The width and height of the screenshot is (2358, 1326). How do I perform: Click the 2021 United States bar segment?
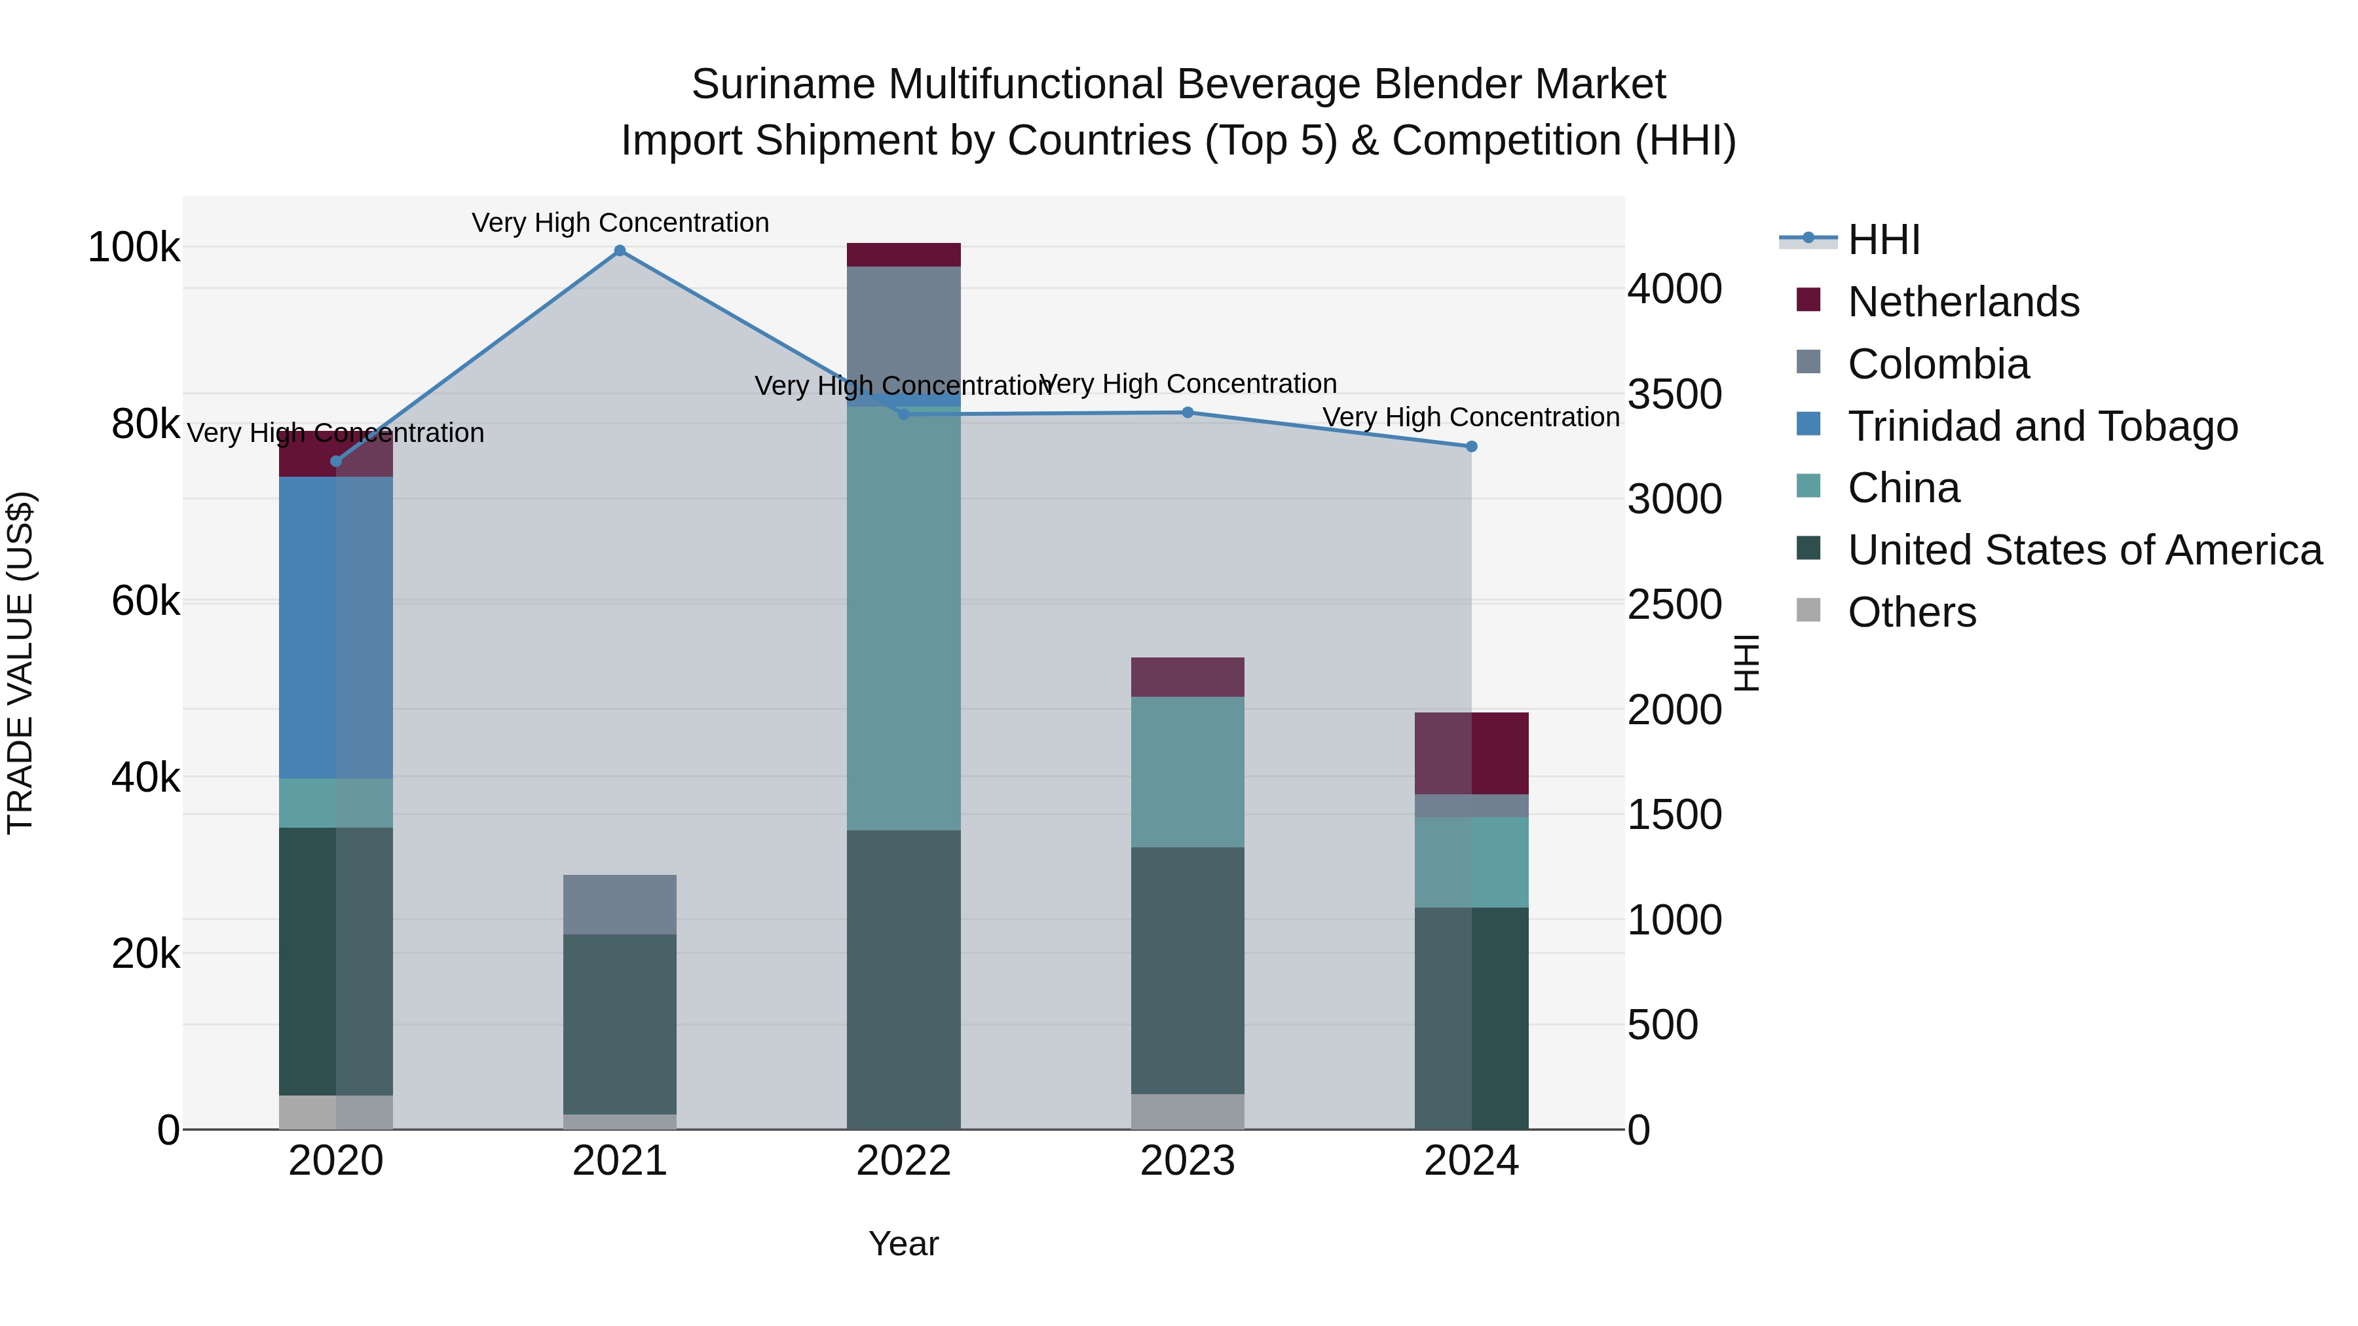[x=620, y=1024]
